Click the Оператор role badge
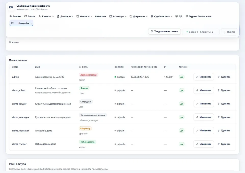The width and height of the screenshot is (245, 173). pos(85,128)
